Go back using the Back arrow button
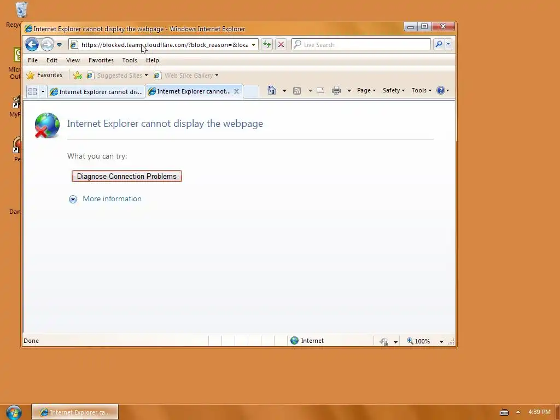This screenshot has height=420, width=560. [32, 45]
